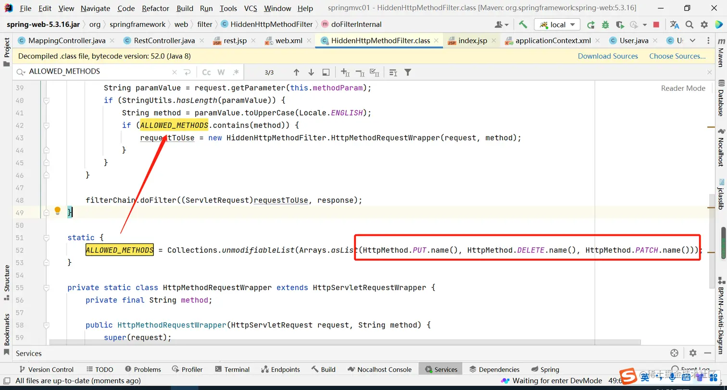Image resolution: width=727 pixels, height=390 pixels.
Task: Add selection for next occurrence icon
Action: [x=345, y=72]
